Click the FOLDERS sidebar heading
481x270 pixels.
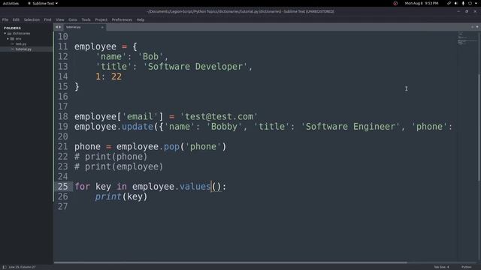pyautogui.click(x=12, y=28)
